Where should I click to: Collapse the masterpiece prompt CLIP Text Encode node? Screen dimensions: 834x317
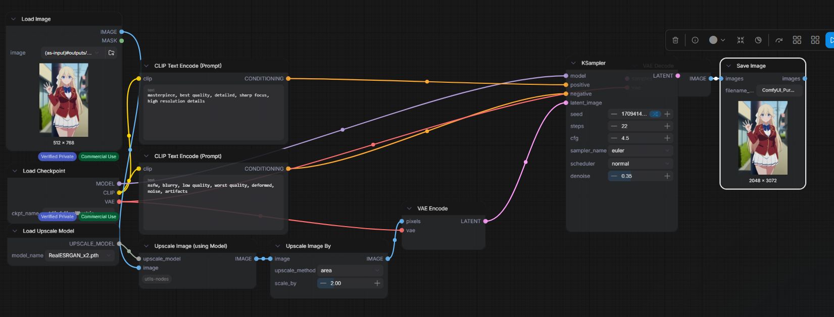(x=146, y=66)
